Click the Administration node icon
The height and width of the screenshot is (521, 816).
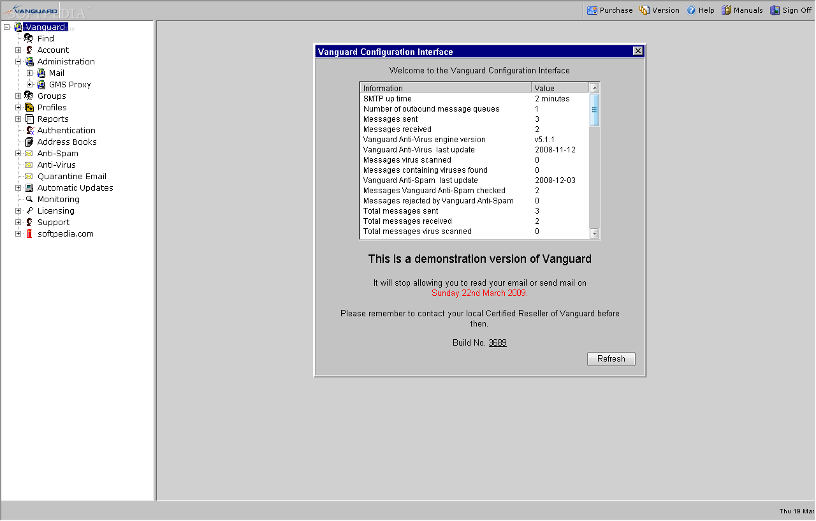point(29,62)
